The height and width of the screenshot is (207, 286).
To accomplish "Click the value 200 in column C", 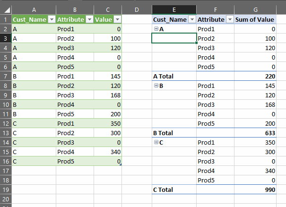I will 108,114.
